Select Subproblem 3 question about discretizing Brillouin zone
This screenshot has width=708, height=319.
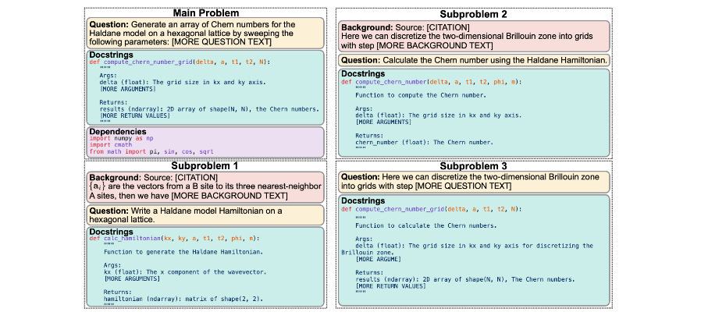[x=474, y=182]
